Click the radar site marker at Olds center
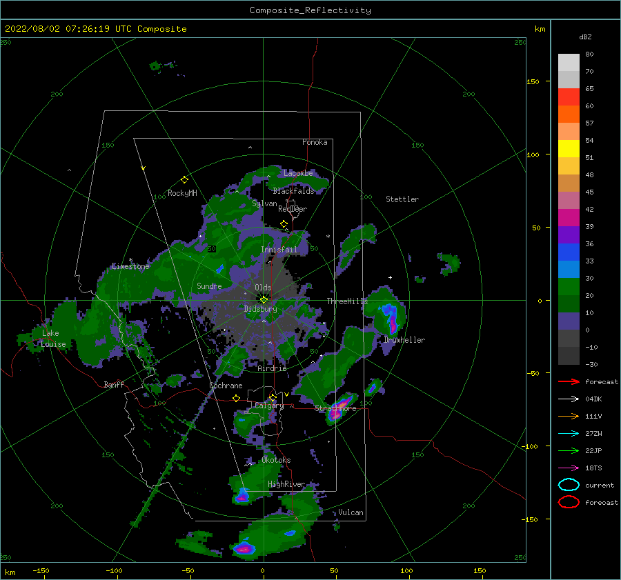Screen dimensions: 621x580 (264, 300)
